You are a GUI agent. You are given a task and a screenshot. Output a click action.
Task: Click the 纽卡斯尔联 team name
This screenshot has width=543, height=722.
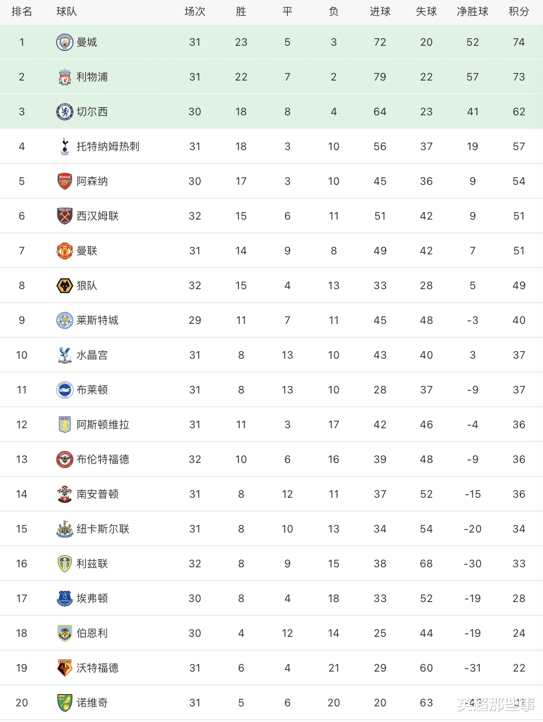[102, 529]
